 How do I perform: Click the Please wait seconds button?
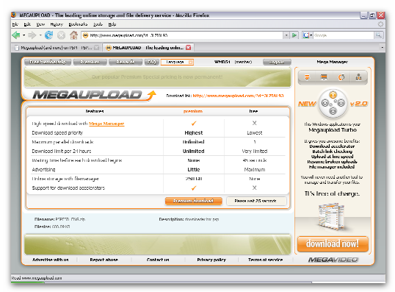256,201
